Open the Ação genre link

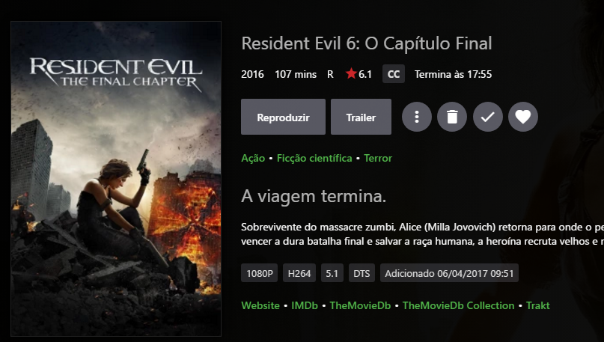(x=253, y=159)
